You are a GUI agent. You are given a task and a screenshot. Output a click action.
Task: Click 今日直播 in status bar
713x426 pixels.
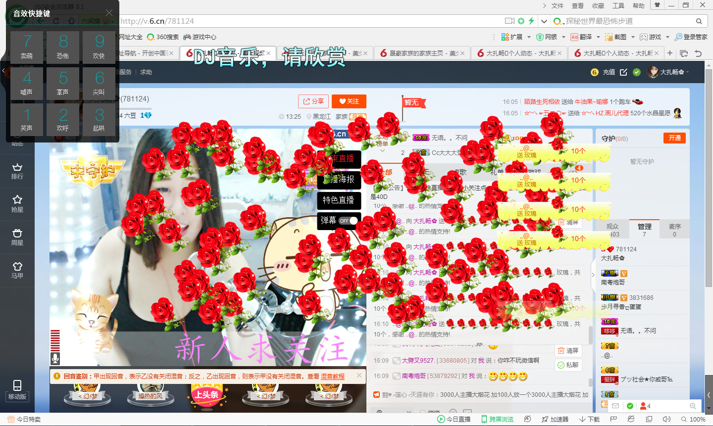tap(454, 420)
